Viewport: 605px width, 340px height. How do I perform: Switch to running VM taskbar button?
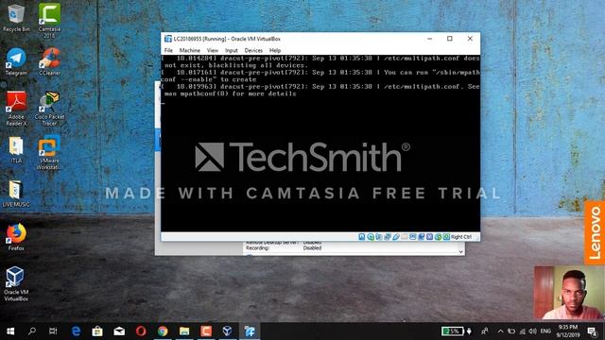[250, 331]
